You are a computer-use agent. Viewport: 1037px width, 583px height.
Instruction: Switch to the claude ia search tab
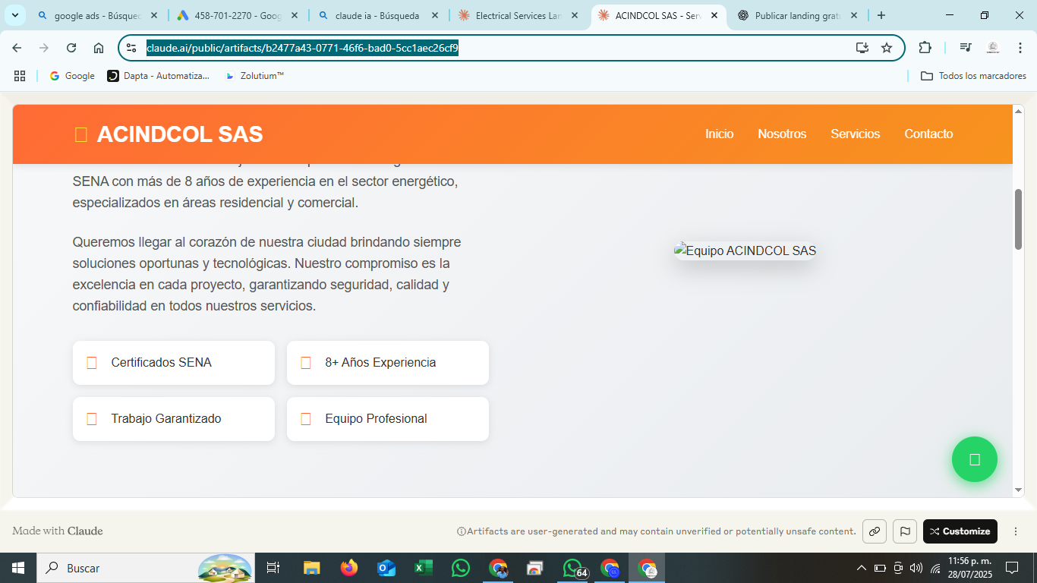coord(378,15)
